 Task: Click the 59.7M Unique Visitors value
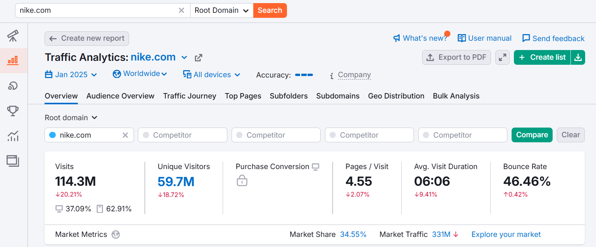click(176, 181)
